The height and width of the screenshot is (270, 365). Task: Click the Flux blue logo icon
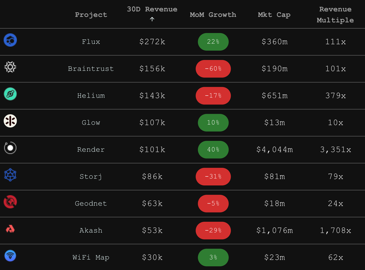[x=10, y=40]
